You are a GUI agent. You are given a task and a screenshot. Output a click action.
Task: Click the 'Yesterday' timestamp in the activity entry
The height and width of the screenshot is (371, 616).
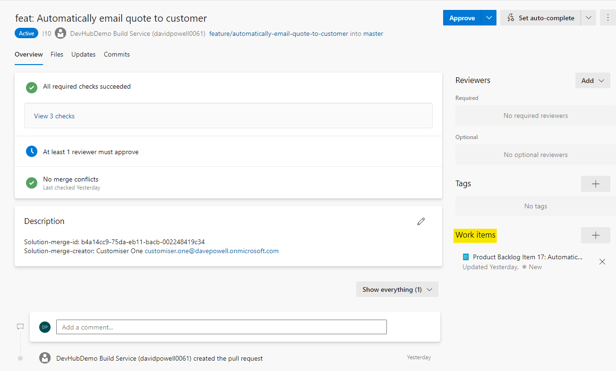[x=419, y=357]
